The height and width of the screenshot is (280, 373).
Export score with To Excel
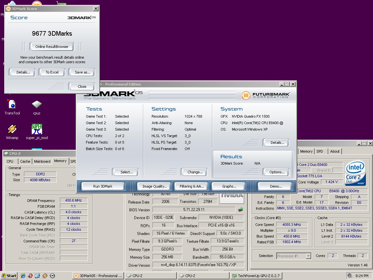[x=52, y=72]
